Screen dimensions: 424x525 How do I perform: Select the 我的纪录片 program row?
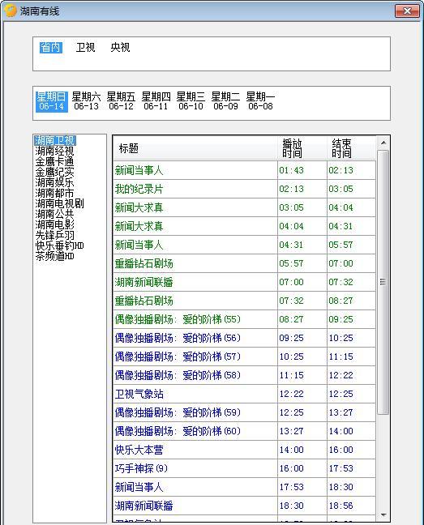(244, 189)
